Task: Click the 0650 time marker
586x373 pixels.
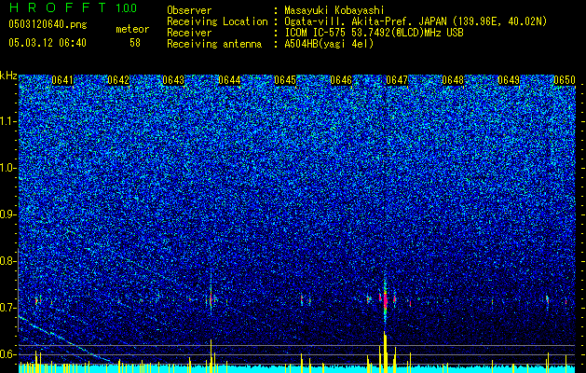Action: tap(565, 80)
